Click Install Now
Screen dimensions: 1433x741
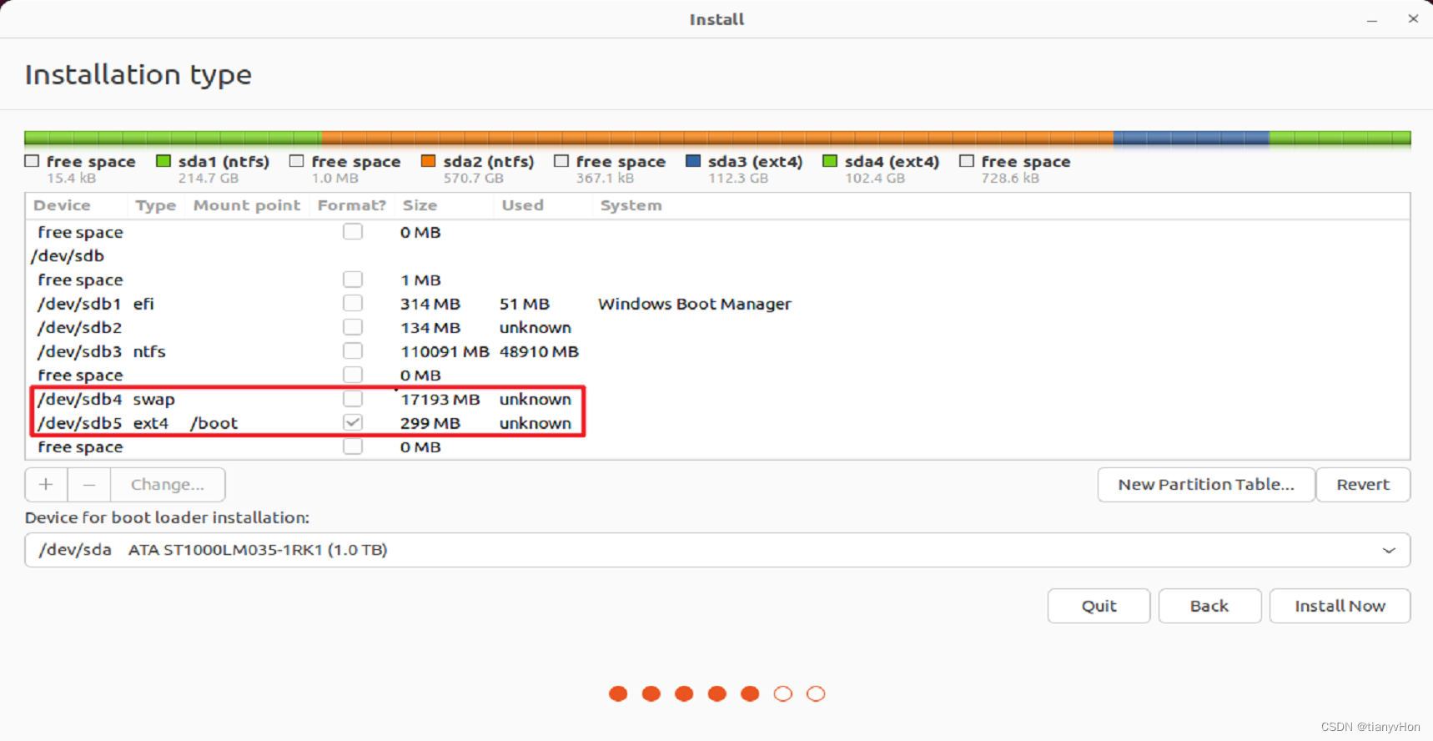pyautogui.click(x=1340, y=606)
